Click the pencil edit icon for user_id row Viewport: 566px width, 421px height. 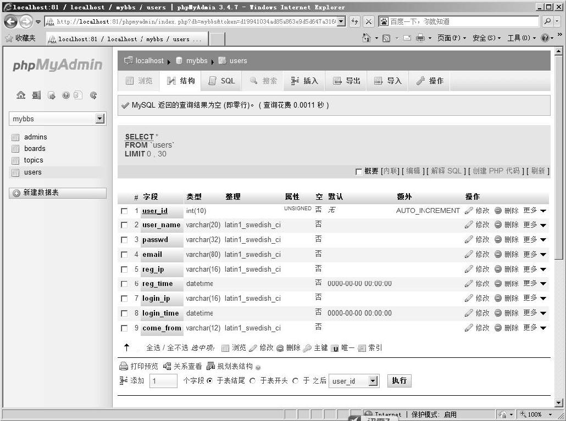pos(469,211)
